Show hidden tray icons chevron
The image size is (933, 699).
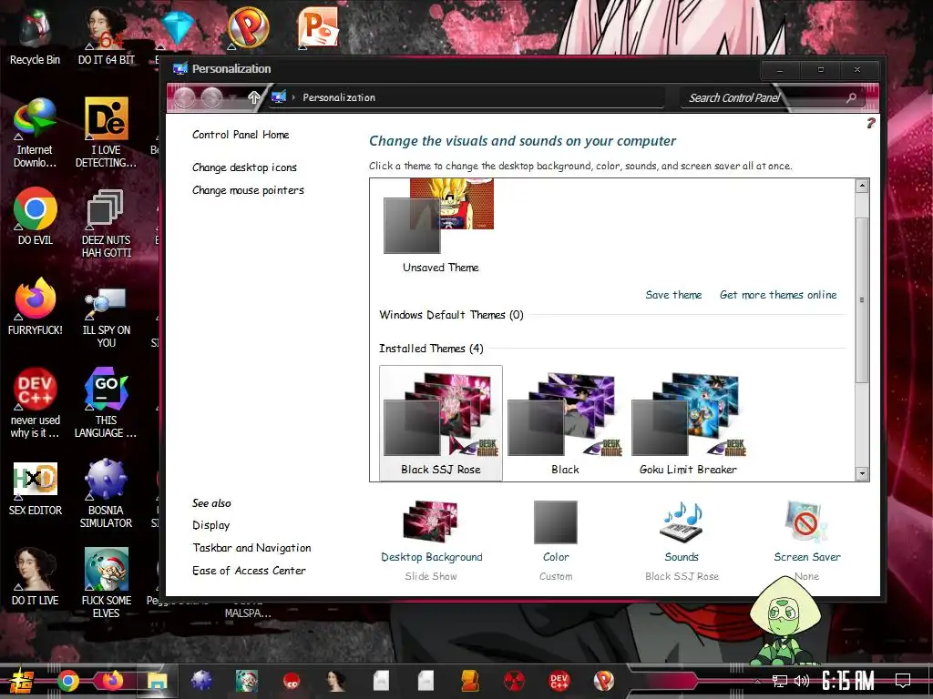click(757, 681)
